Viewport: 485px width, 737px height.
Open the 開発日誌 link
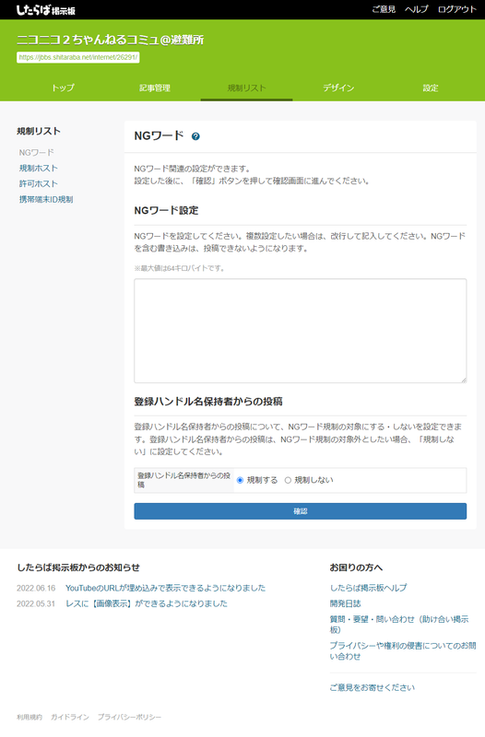click(x=345, y=603)
